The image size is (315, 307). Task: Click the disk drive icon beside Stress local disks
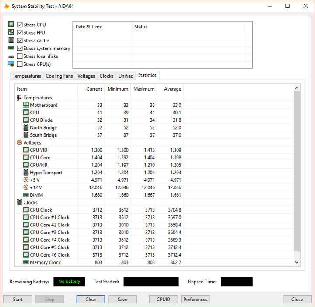(11, 57)
